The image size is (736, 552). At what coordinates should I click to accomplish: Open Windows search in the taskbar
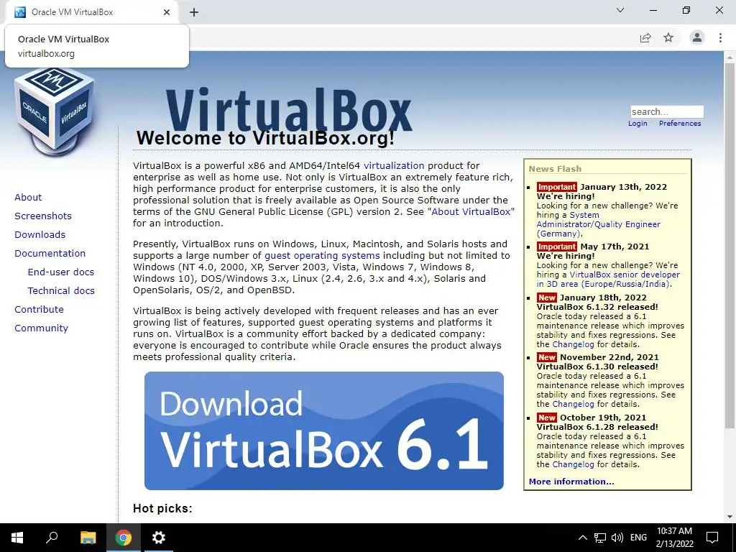tap(52, 538)
